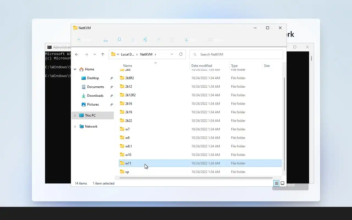Screen dimensions: 352x220
Task: Open Desktop in the sidebar
Action: coord(93,78)
